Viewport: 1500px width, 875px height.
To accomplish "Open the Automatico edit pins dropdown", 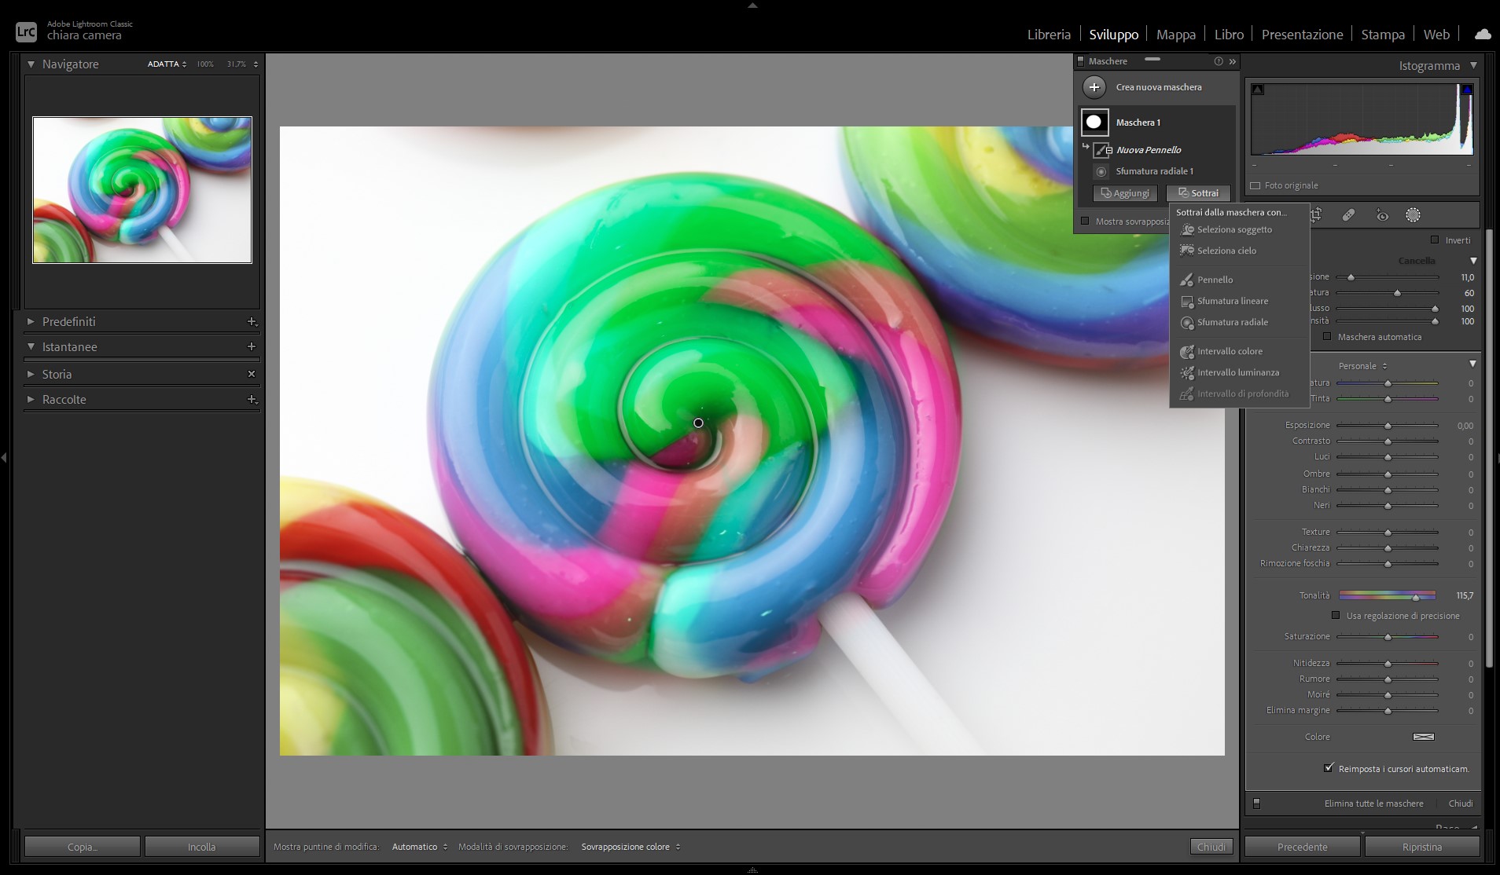I will click(x=420, y=847).
